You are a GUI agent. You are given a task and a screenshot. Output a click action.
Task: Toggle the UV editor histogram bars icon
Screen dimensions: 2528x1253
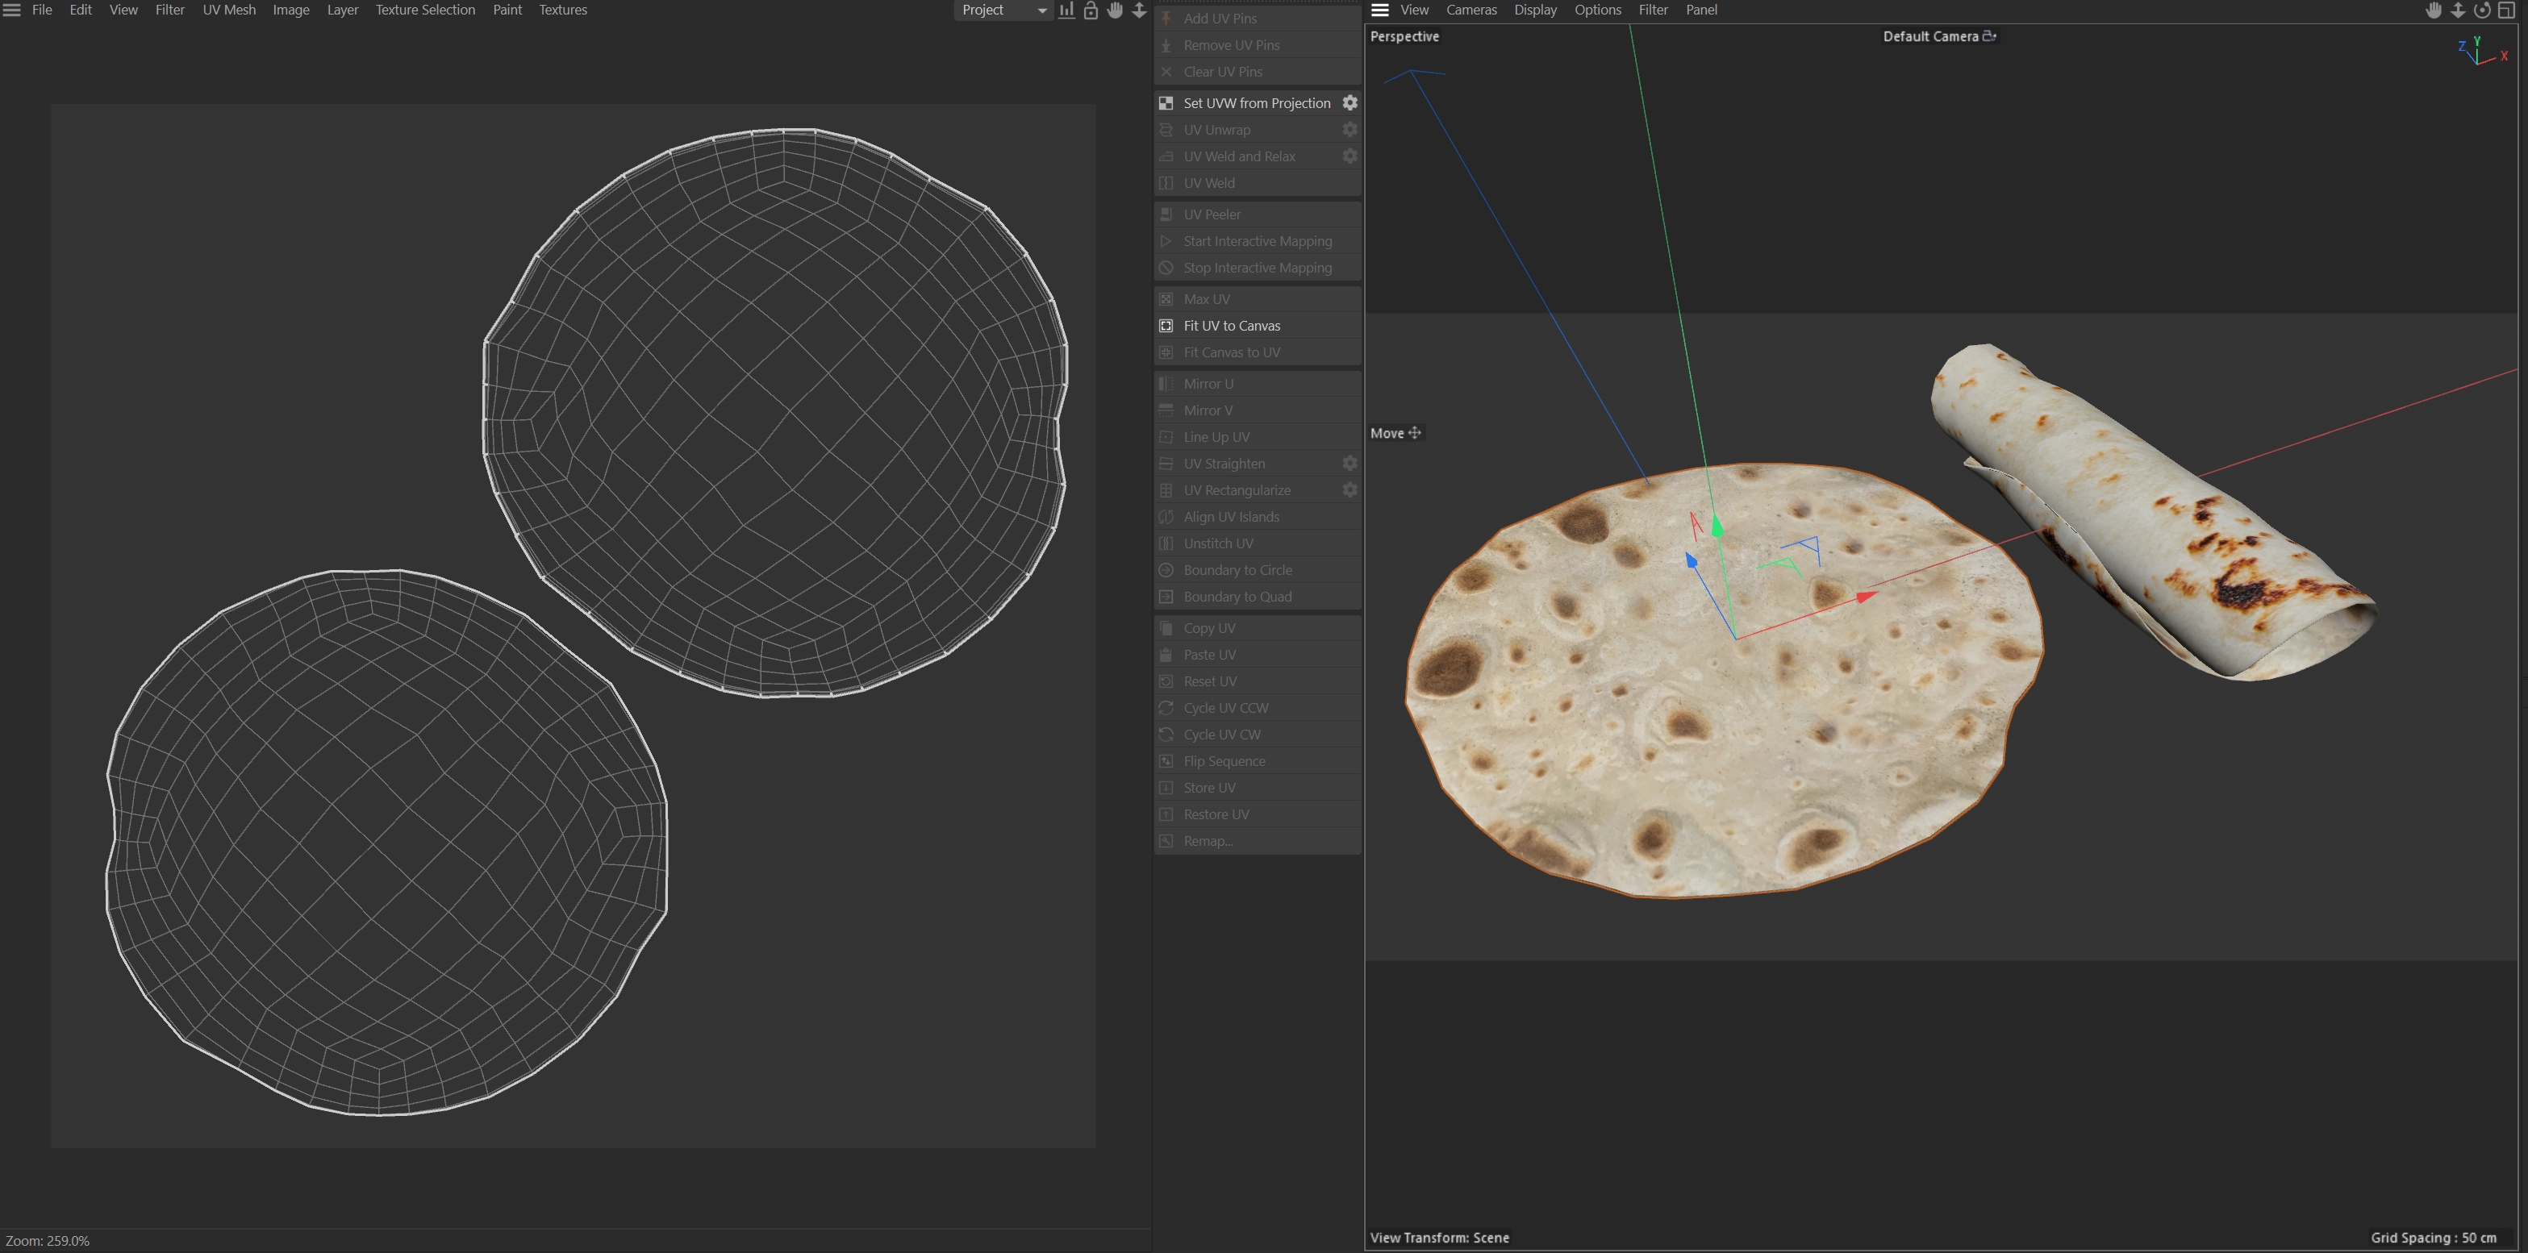[x=1066, y=10]
